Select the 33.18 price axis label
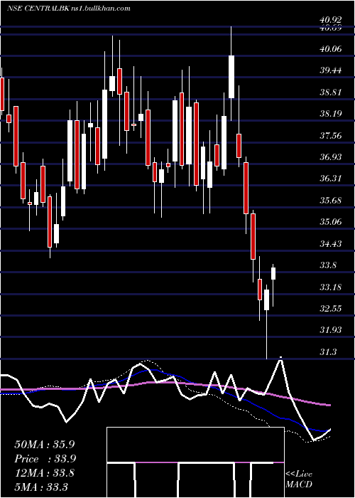 (x=331, y=287)
